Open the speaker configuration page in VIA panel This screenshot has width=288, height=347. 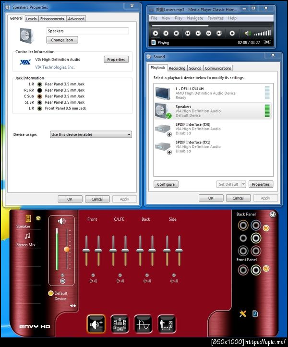point(120,324)
